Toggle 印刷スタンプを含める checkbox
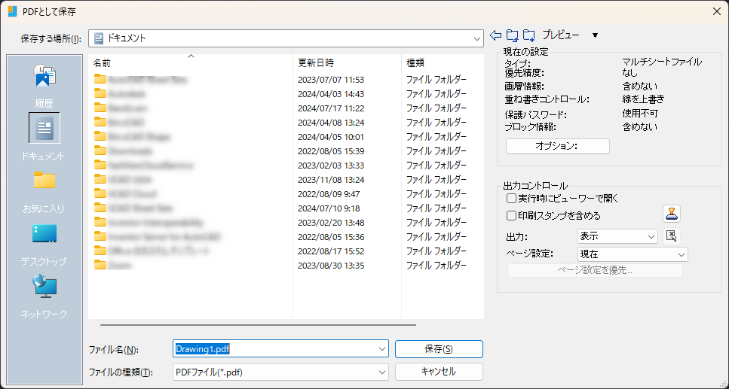 point(512,216)
